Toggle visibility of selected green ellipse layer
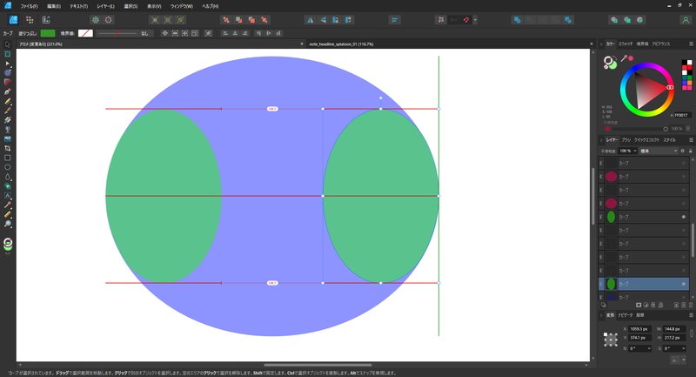The width and height of the screenshot is (696, 377). (x=684, y=284)
